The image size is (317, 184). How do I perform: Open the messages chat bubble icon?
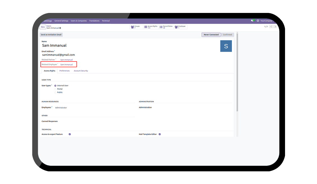[x=252, y=21]
